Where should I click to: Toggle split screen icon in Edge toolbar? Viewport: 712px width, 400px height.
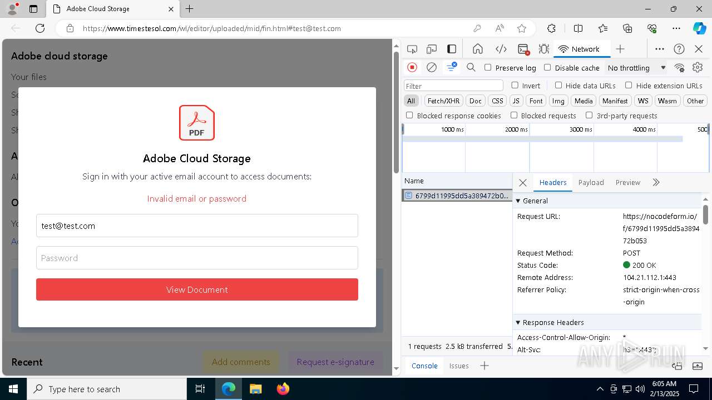click(578, 28)
